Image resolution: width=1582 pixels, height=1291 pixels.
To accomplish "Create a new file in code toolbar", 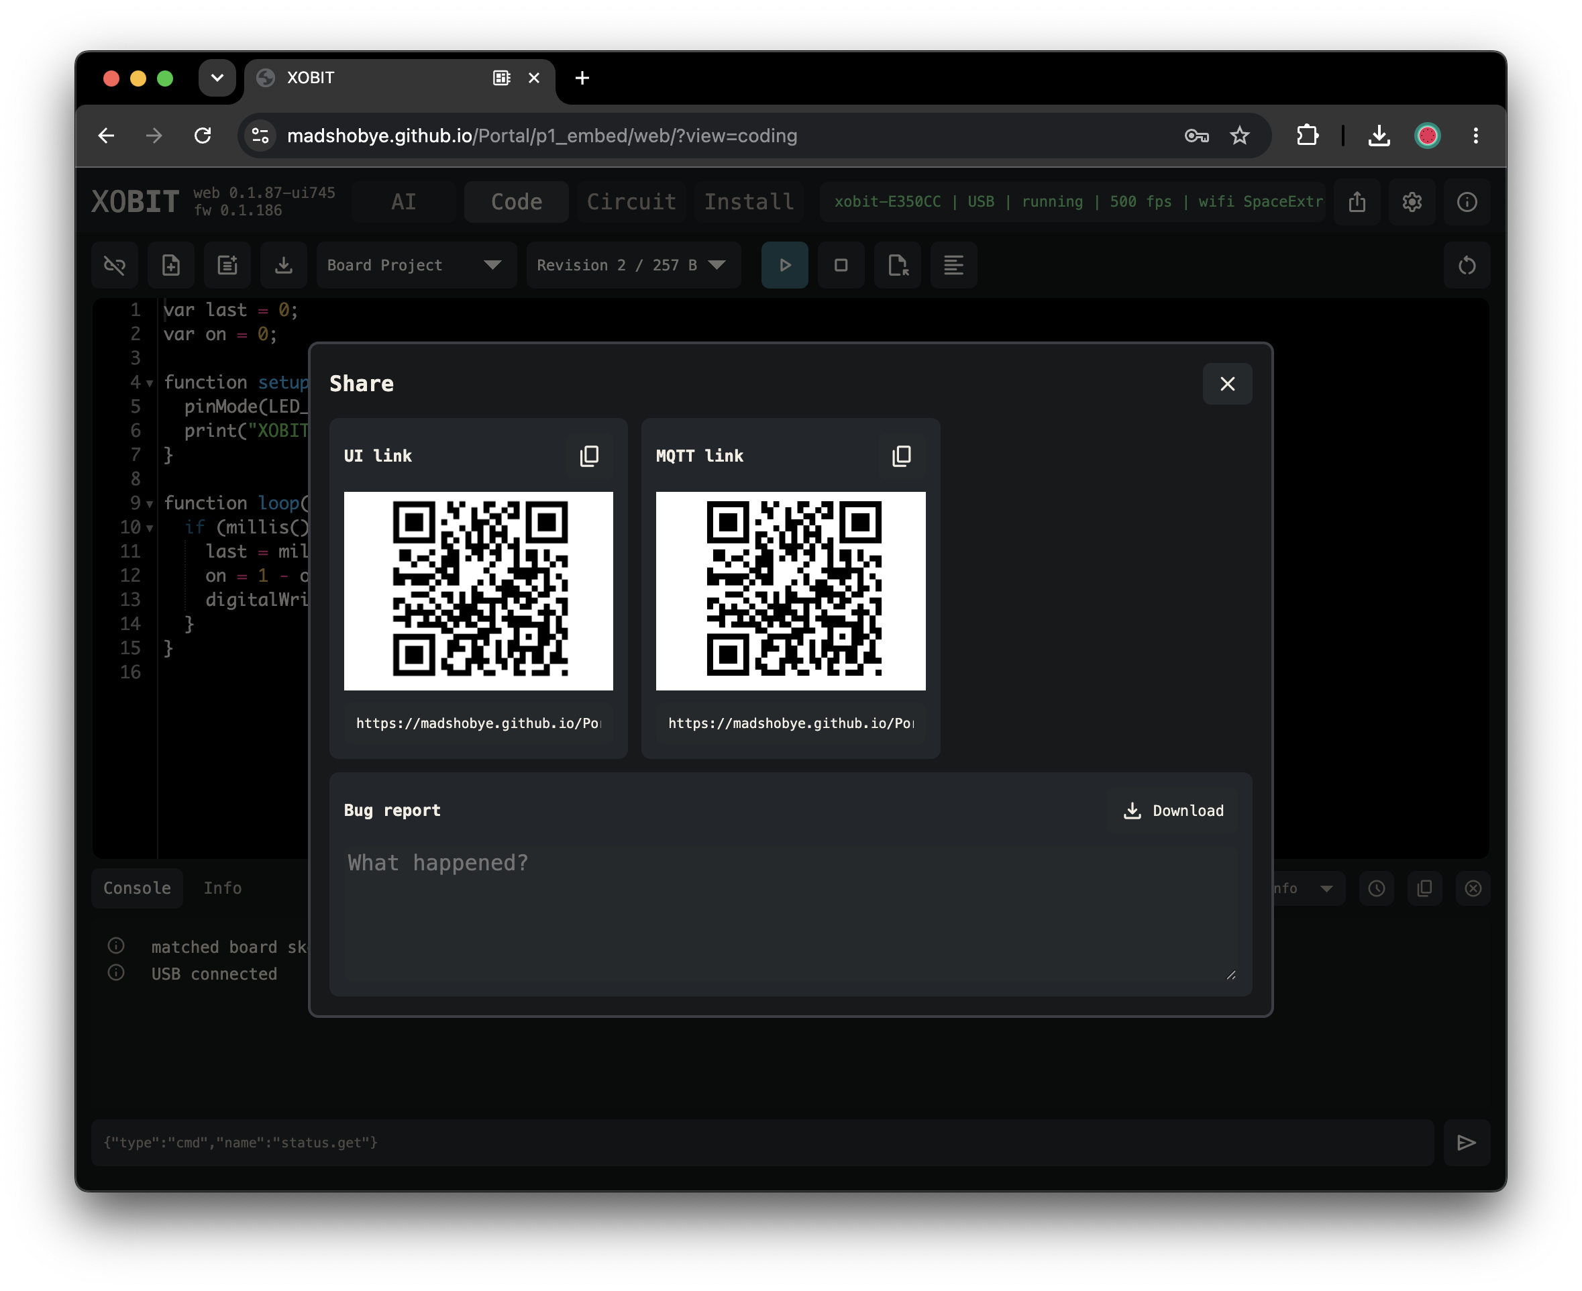I will pyautogui.click(x=171, y=265).
